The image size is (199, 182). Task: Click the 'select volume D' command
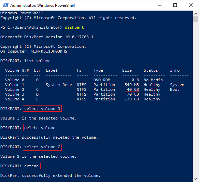coord(42,109)
